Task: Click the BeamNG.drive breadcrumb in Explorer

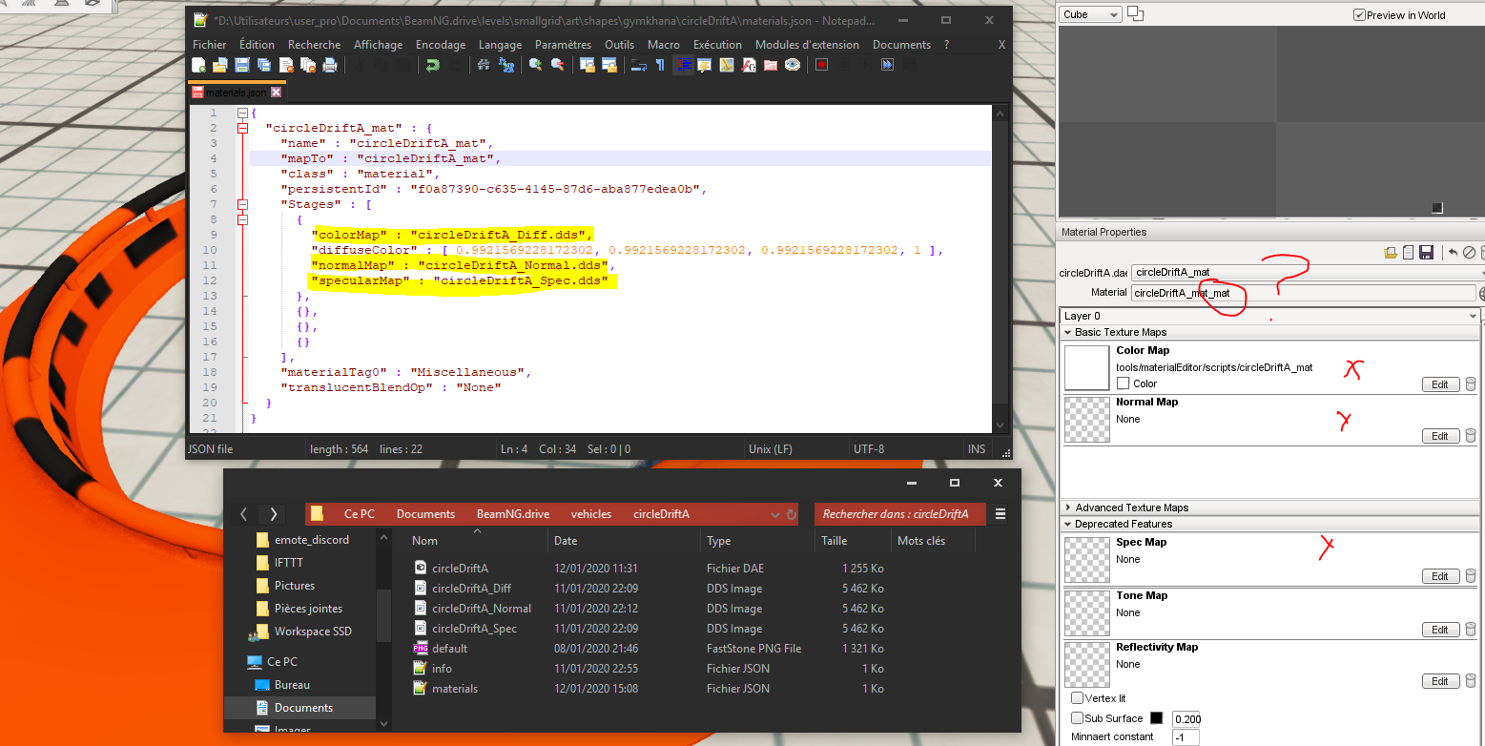Action: [x=513, y=514]
